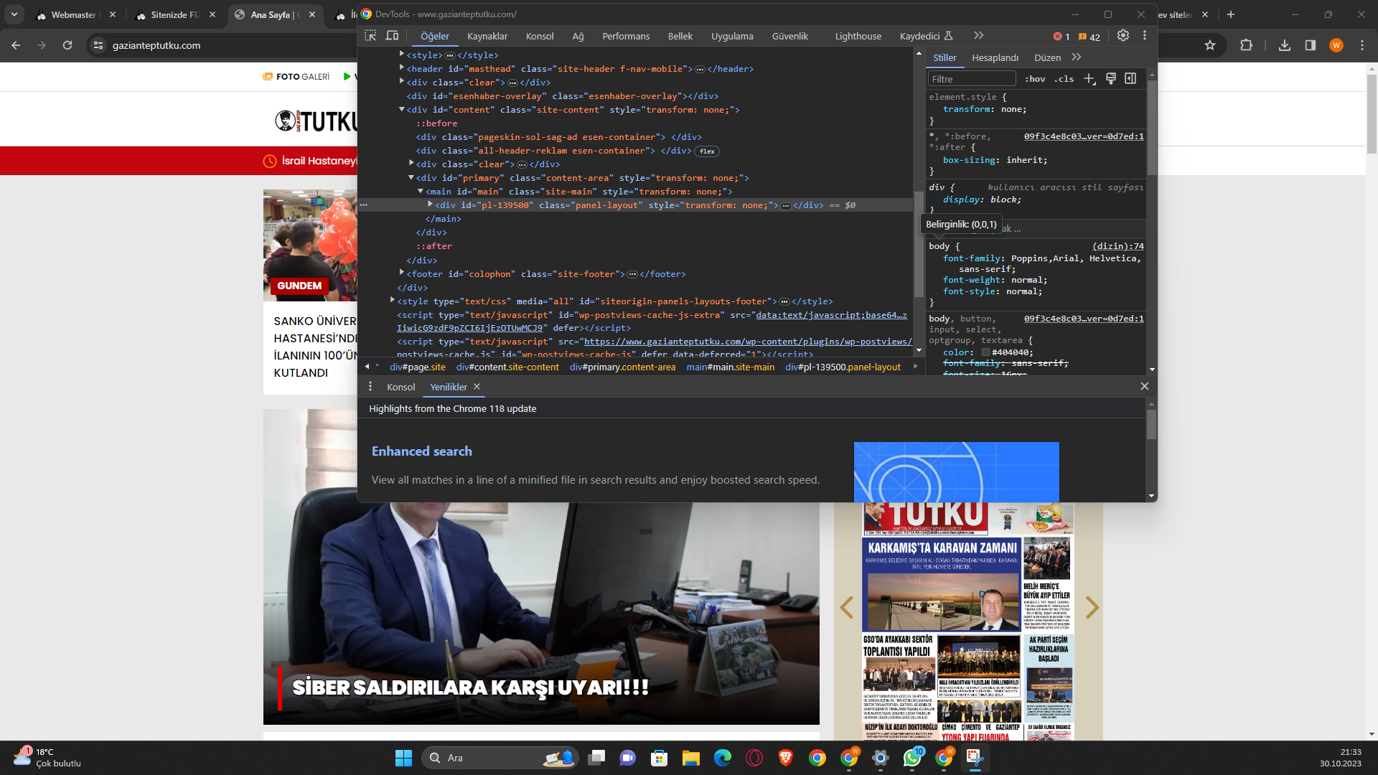Screen dimensions: 1378x775
Task: Toggle the rendering emulations paintbrush icon
Action: pos(1110,79)
